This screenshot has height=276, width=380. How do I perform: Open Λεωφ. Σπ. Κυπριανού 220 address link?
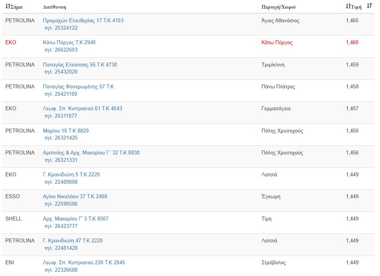(84, 262)
